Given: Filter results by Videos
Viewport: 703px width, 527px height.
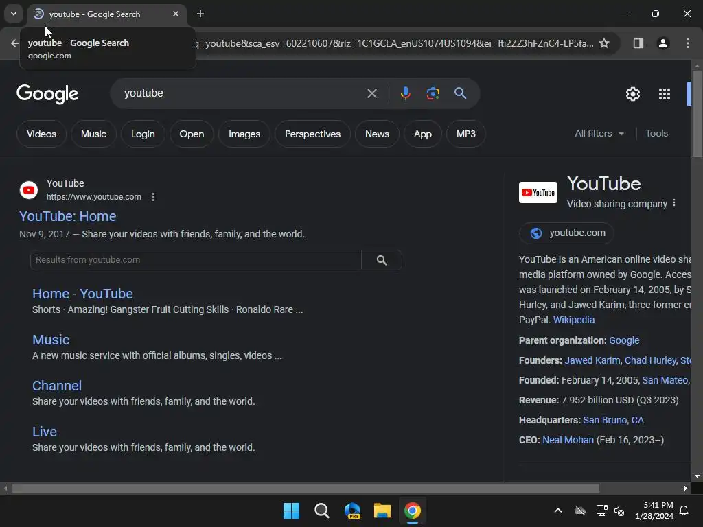Looking at the screenshot, I should tap(41, 134).
